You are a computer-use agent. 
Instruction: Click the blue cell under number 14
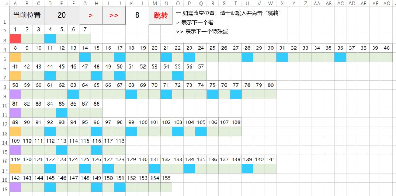coord(85,57)
